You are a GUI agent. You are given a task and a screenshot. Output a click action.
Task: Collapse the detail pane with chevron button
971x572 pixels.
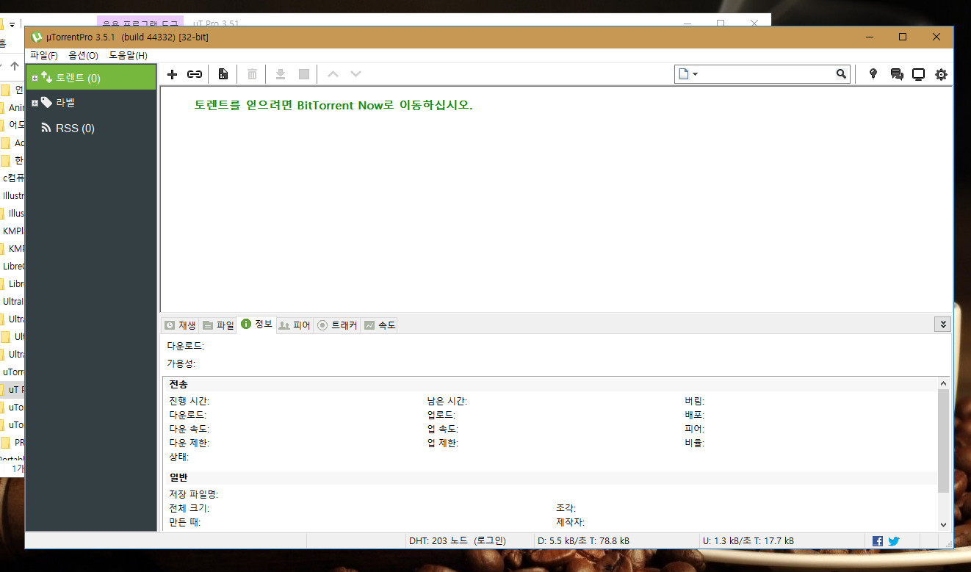tap(942, 325)
